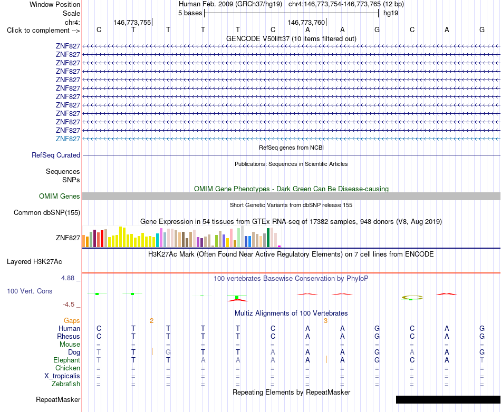Image resolution: width=501 pixels, height=412 pixels.
Task: Select the Mouse alignment row label
Action: [70, 345]
